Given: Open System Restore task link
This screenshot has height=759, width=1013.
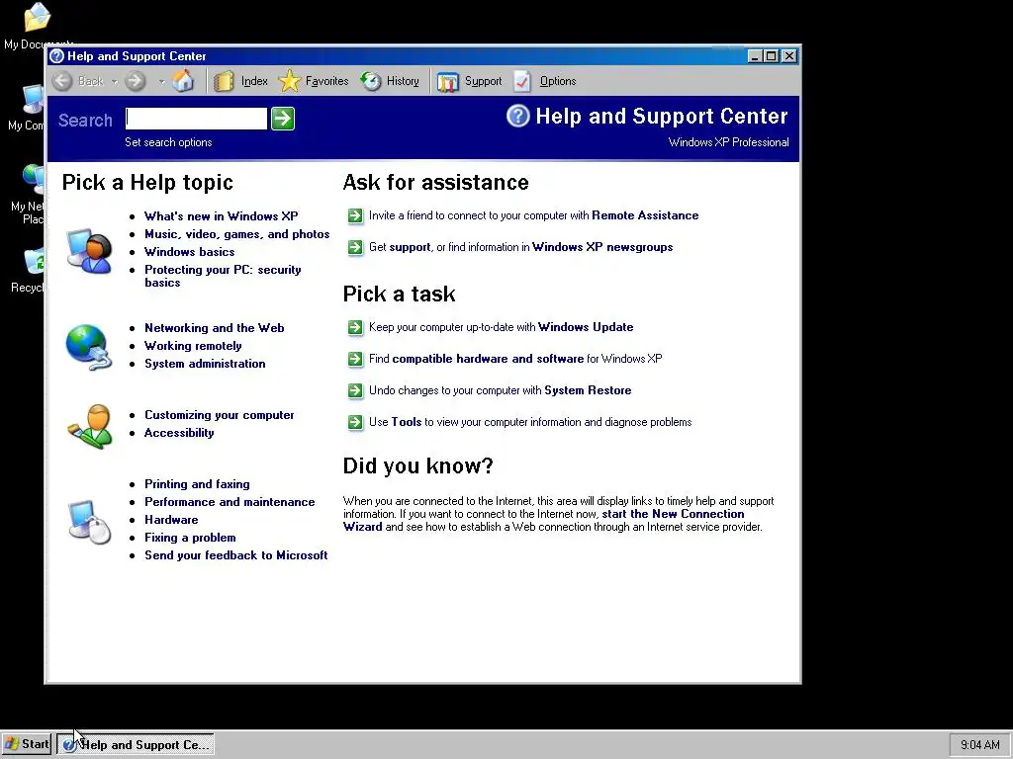Looking at the screenshot, I should (x=588, y=390).
